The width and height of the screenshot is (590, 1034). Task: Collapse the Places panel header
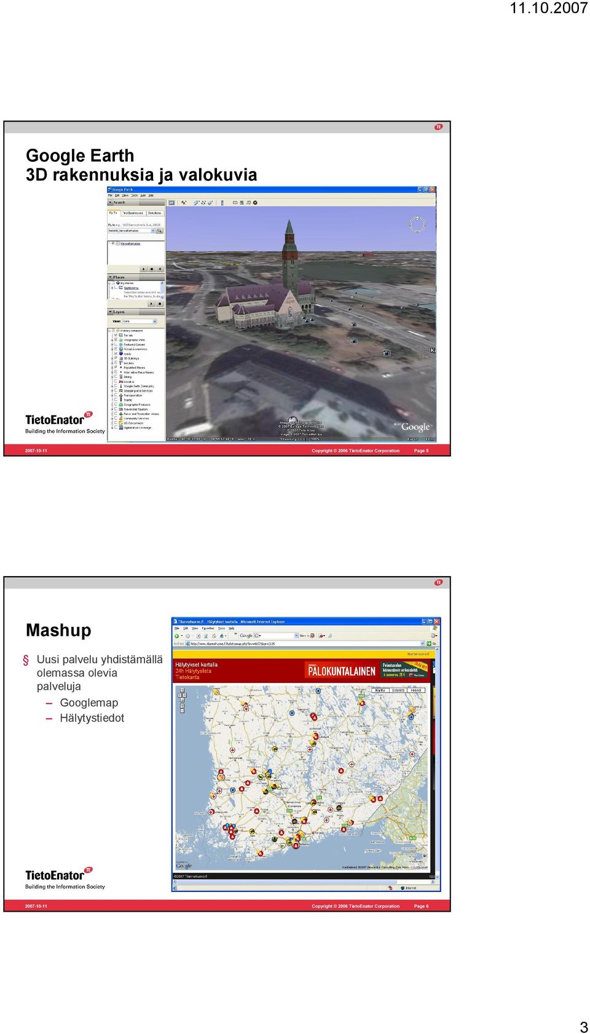[136, 277]
